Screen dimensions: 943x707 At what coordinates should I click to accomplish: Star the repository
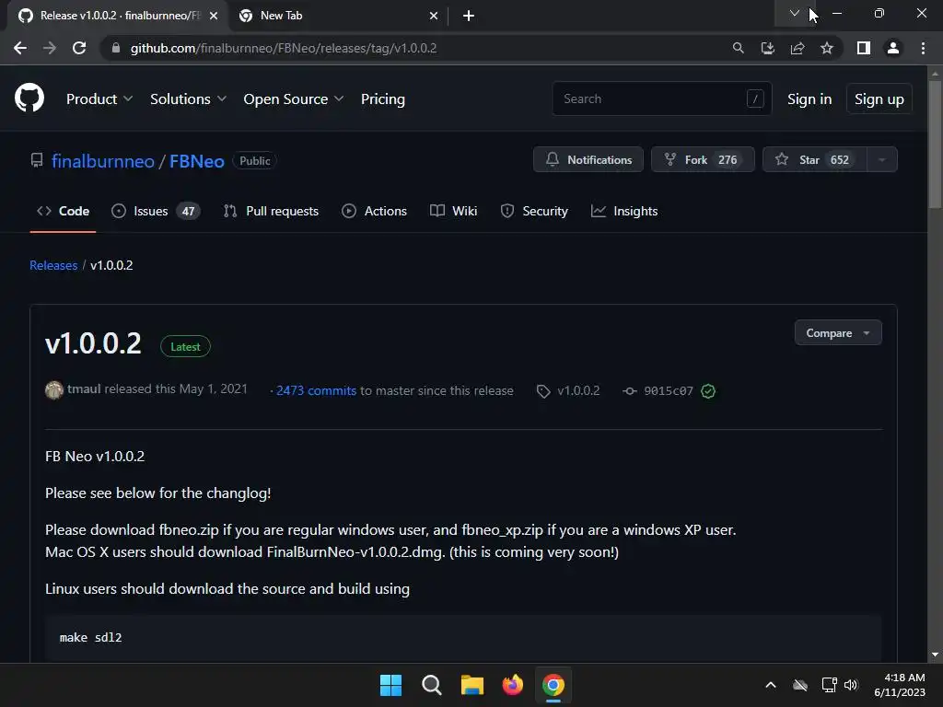point(814,159)
